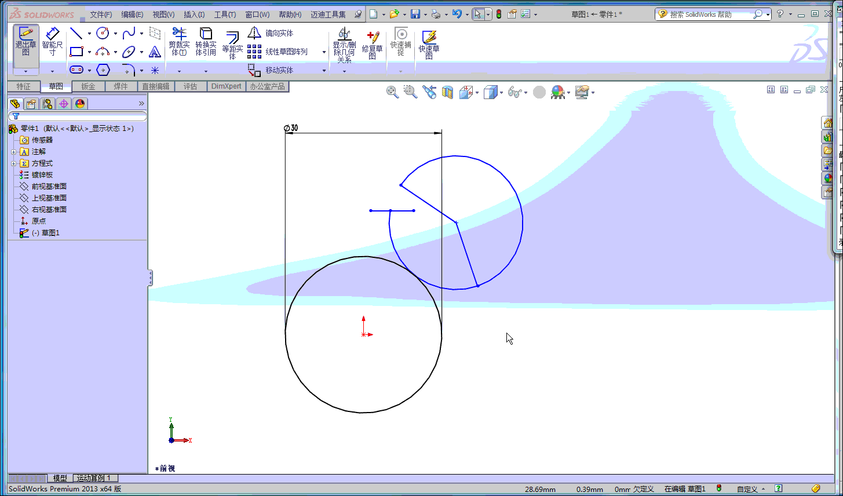Select the Line sketch tool
The width and height of the screenshot is (843, 496).
tap(76, 33)
